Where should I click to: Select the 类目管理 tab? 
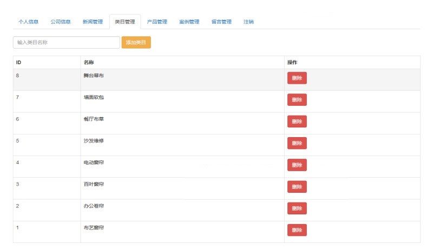125,22
